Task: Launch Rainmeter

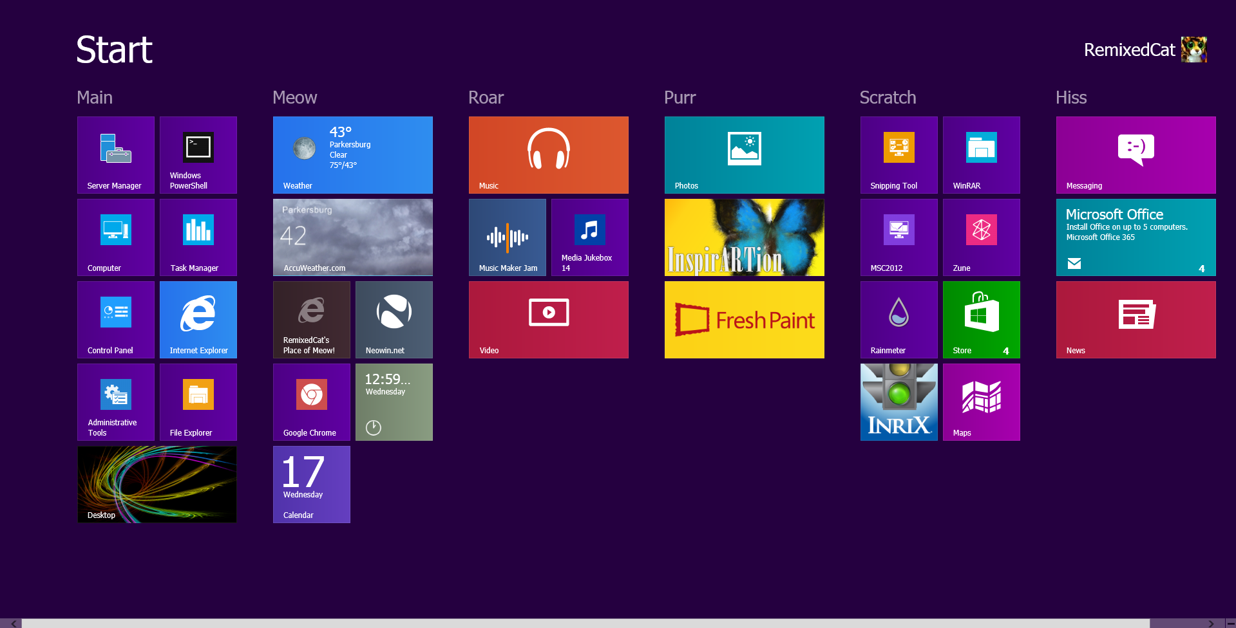Action: tap(898, 320)
